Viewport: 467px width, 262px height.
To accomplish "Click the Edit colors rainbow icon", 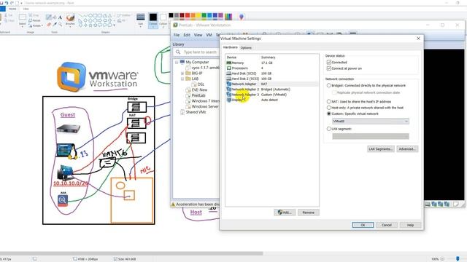I will coord(228,17).
